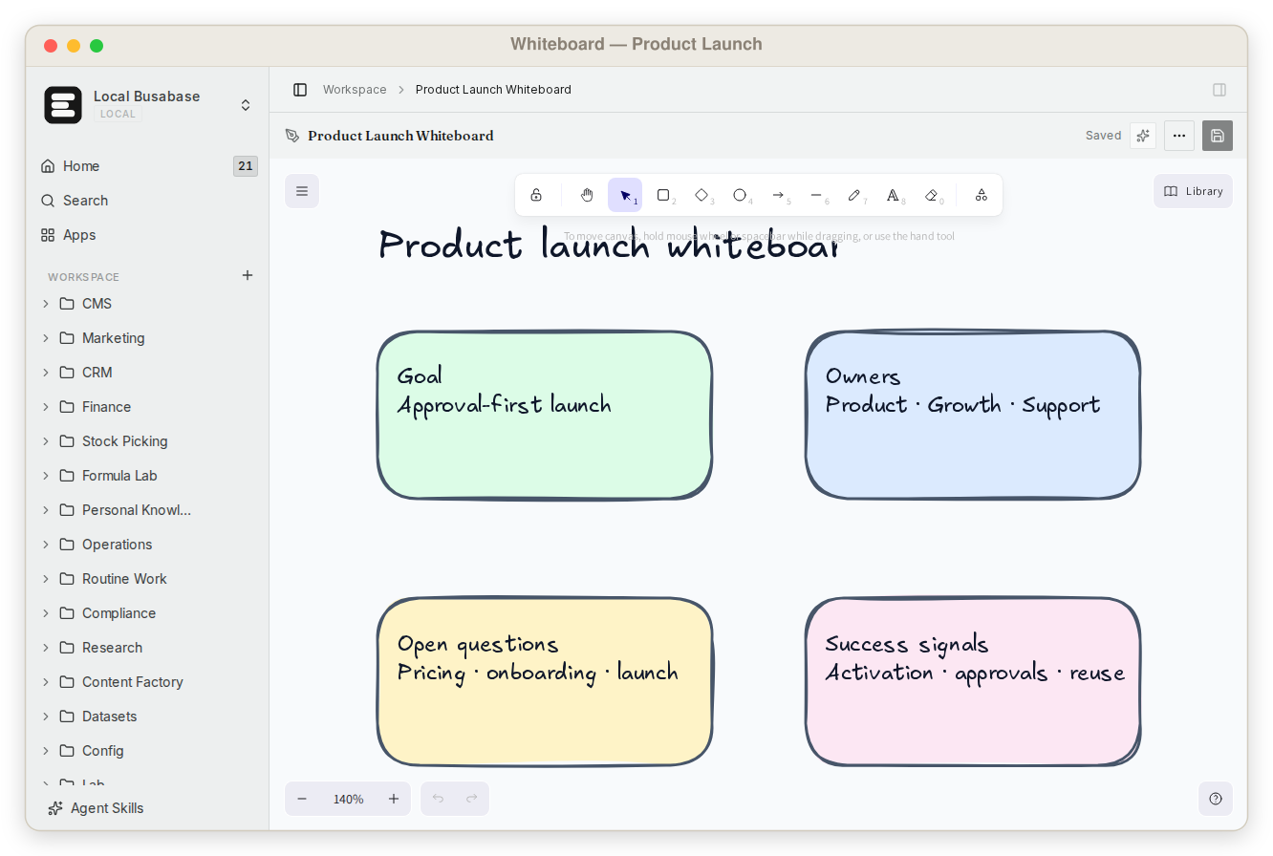
Task: Zoom out the canvas
Action: [x=302, y=799]
